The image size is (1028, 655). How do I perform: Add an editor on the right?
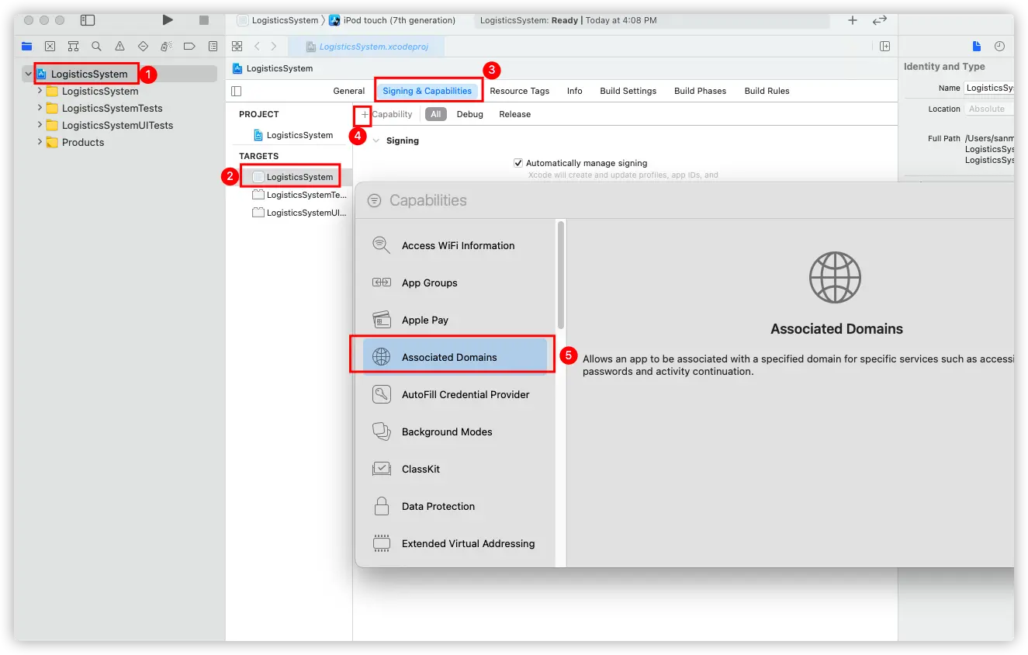click(884, 47)
